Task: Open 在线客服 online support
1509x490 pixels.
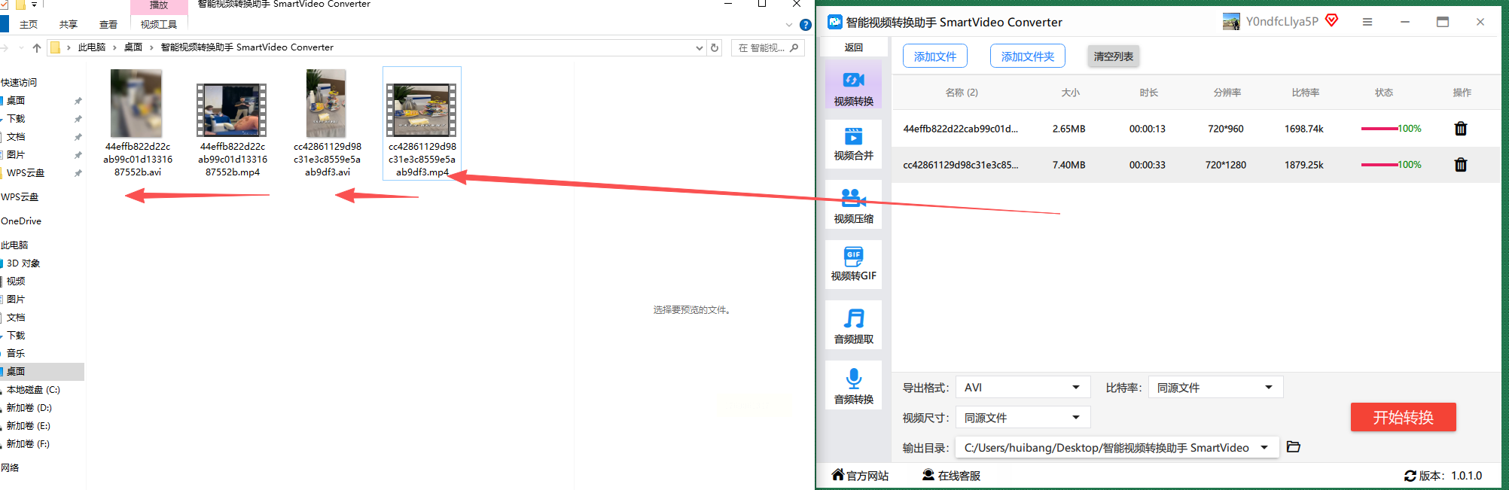Action: click(x=951, y=476)
